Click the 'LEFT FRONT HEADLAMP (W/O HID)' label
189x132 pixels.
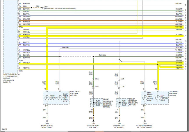coord(174,93)
